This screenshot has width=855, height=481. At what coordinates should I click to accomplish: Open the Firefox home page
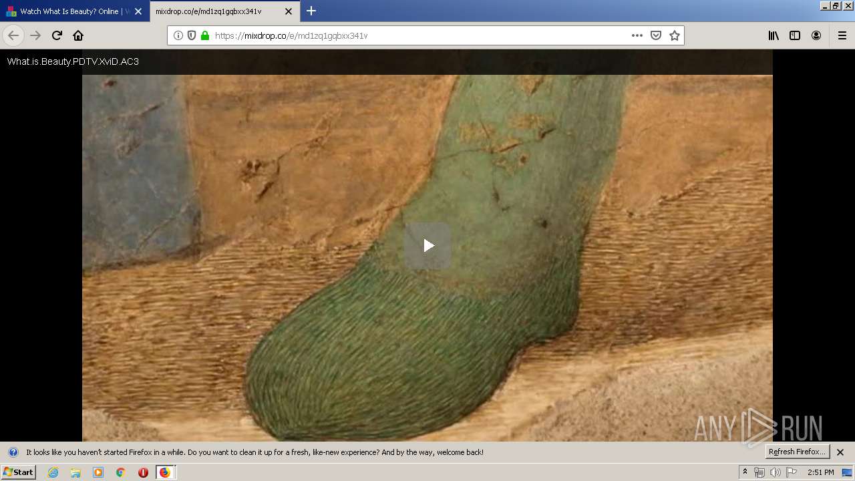(78, 35)
